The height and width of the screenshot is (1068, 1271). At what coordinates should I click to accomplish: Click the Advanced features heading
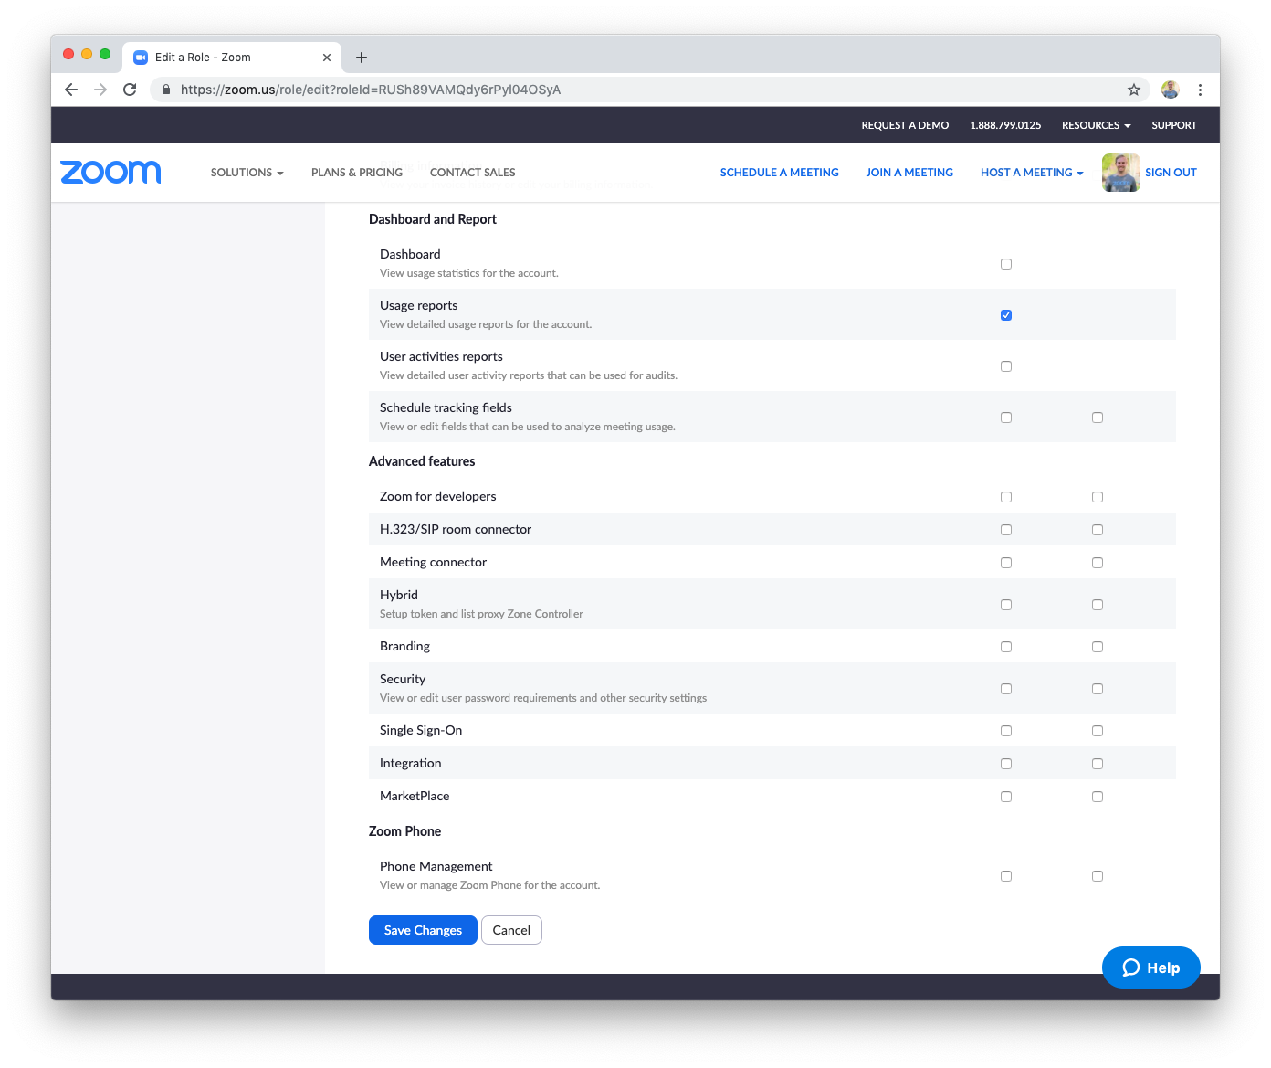click(422, 461)
